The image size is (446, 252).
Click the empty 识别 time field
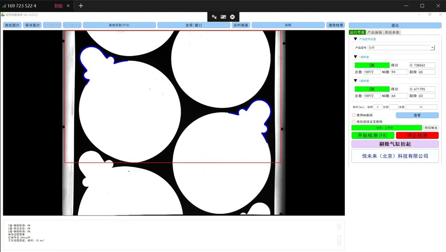pyautogui.click(x=393, y=107)
